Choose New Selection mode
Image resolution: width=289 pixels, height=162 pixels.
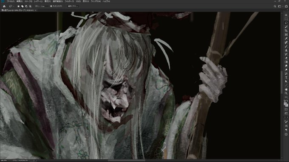[x=18, y=6]
